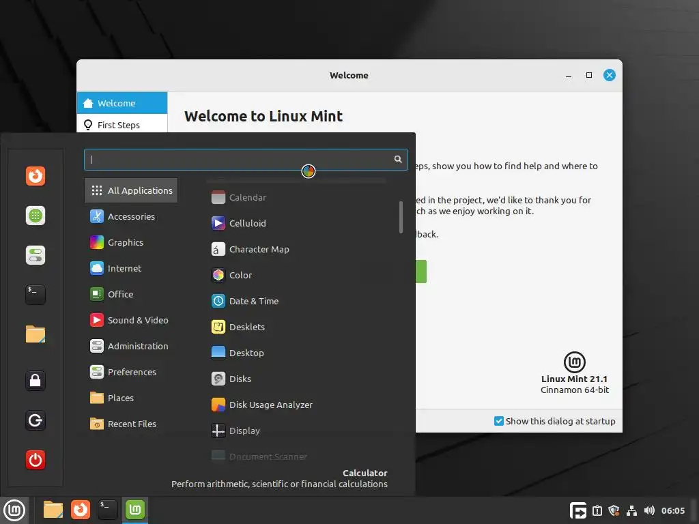Image resolution: width=699 pixels, height=524 pixels.
Task: Select the Internet category
Action: pyautogui.click(x=131, y=268)
